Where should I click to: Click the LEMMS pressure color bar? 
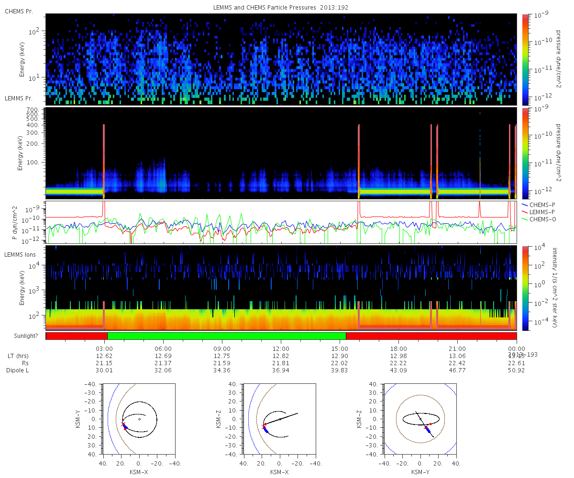click(525, 153)
